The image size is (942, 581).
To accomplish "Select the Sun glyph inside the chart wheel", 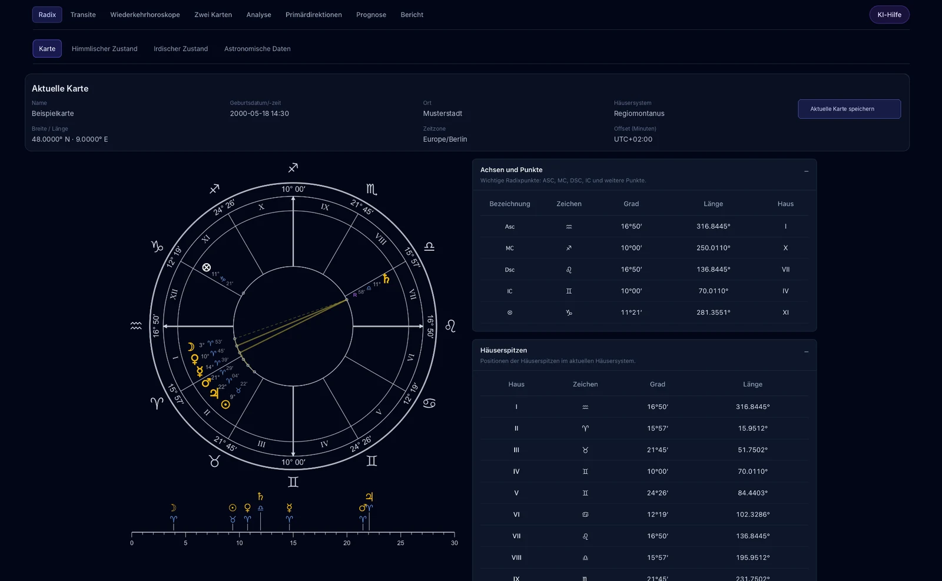I will 225,404.
